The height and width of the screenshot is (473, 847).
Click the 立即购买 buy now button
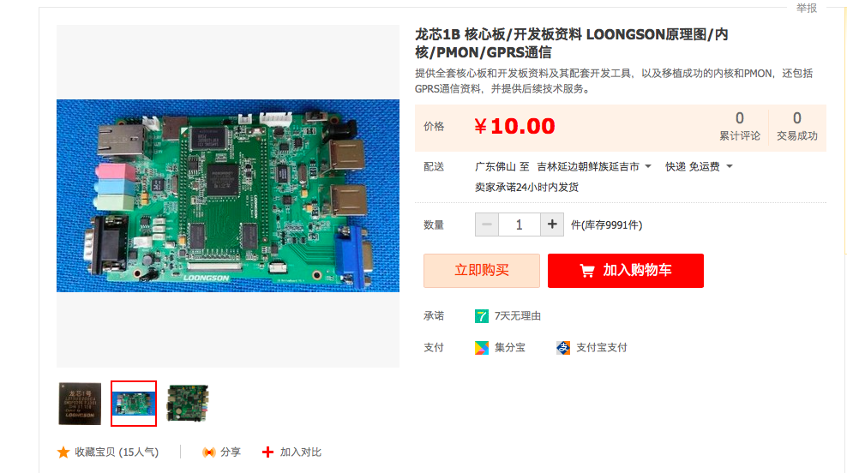point(481,271)
